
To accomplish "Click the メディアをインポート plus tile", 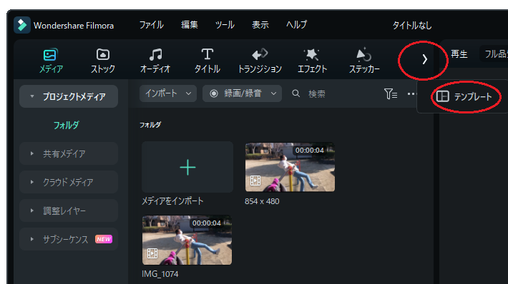I will [187, 167].
